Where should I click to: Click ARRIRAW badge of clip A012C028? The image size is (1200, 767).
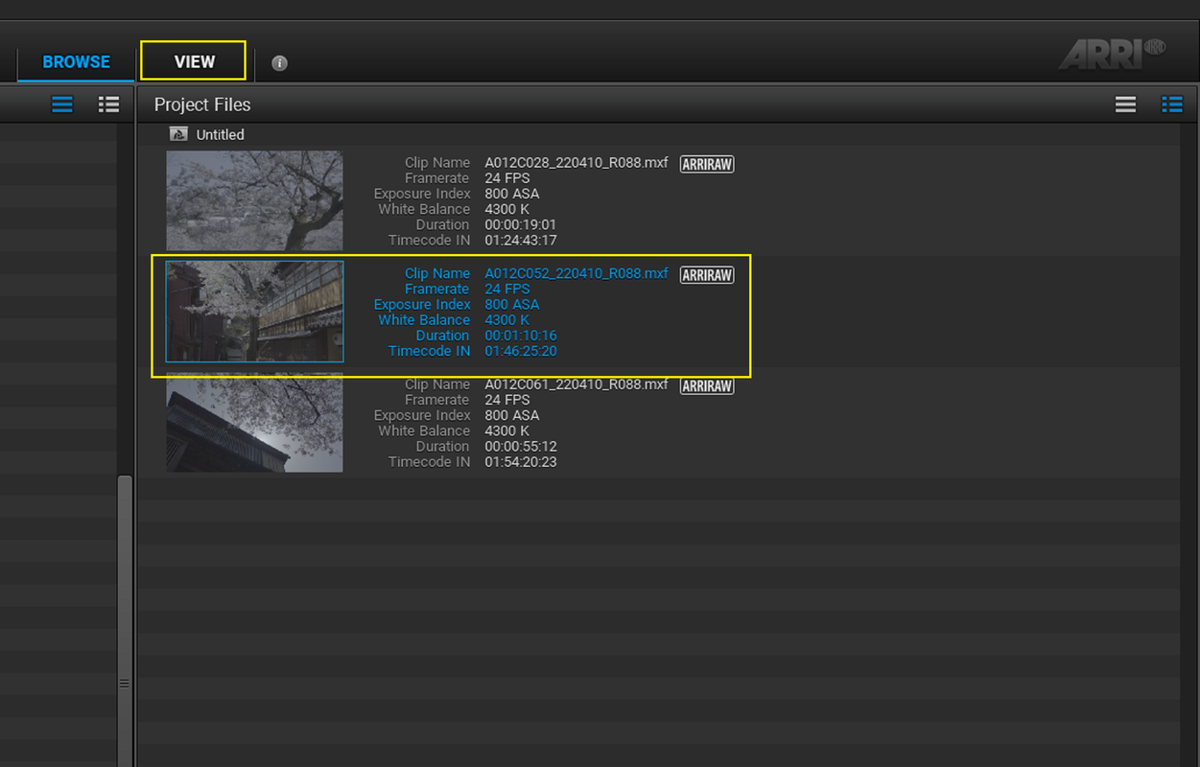pyautogui.click(x=707, y=164)
